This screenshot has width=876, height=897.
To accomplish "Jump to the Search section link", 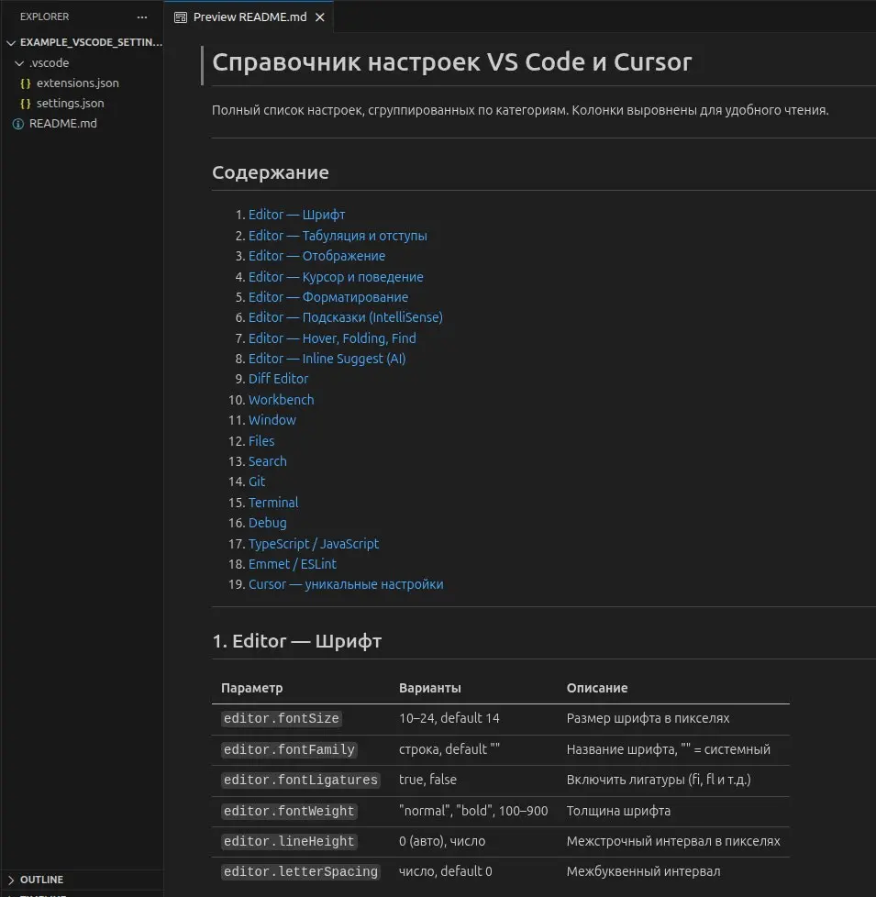I will tap(267, 461).
